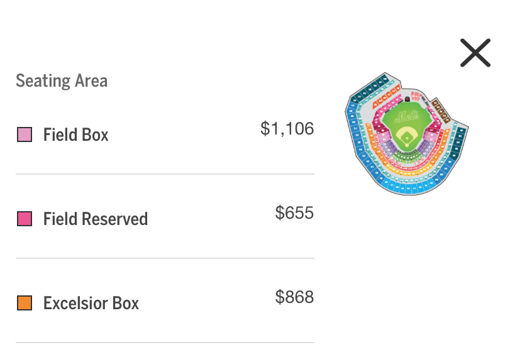Select the Field Box seating label
This screenshot has width=522, height=362.
[x=75, y=134]
